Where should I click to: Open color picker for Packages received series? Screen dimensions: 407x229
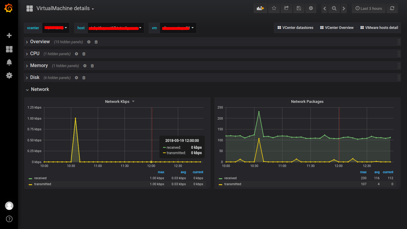pos(220,179)
